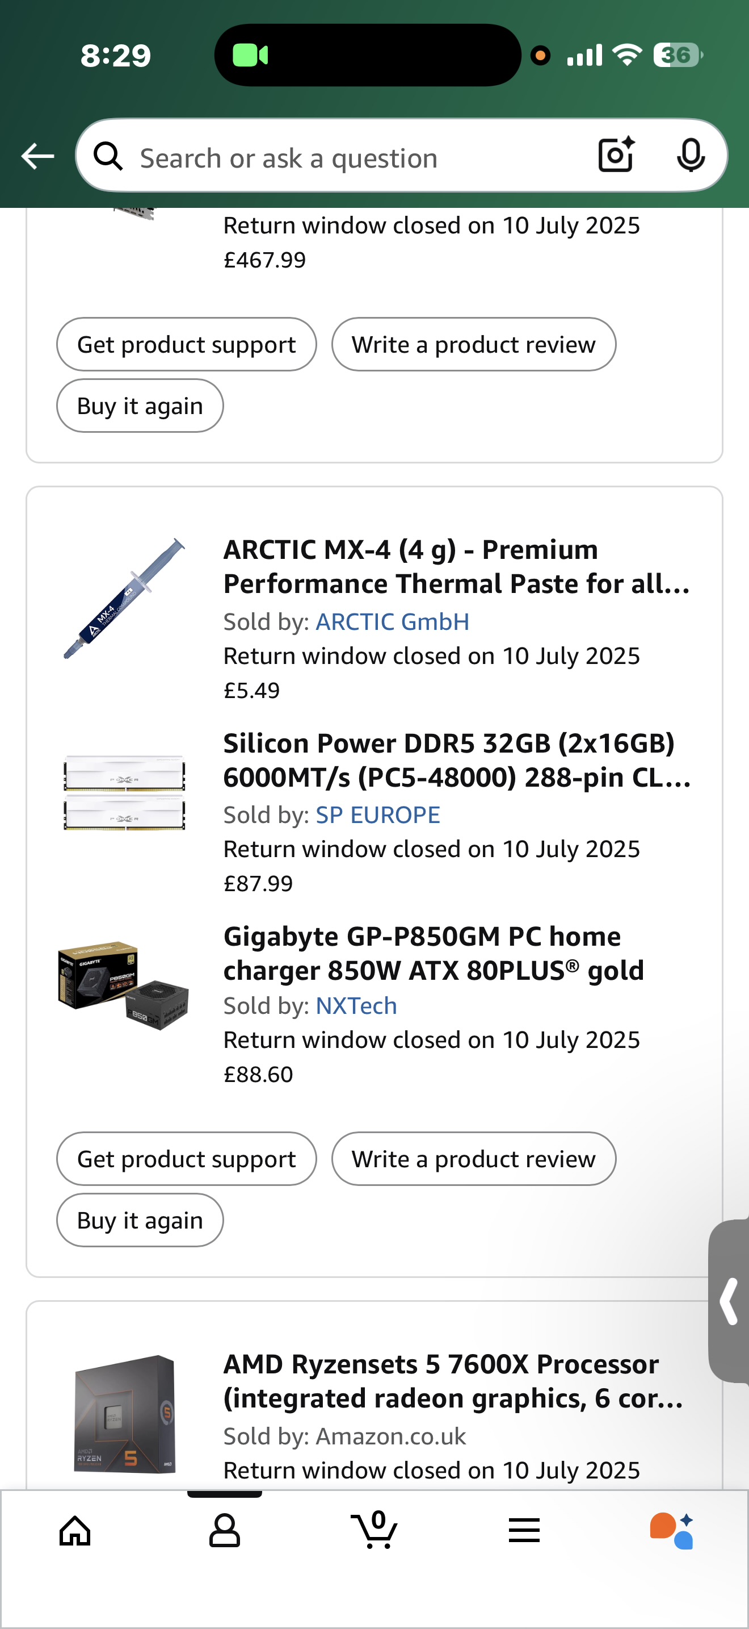Open the ARCTIC GmbH seller link

tap(392, 621)
